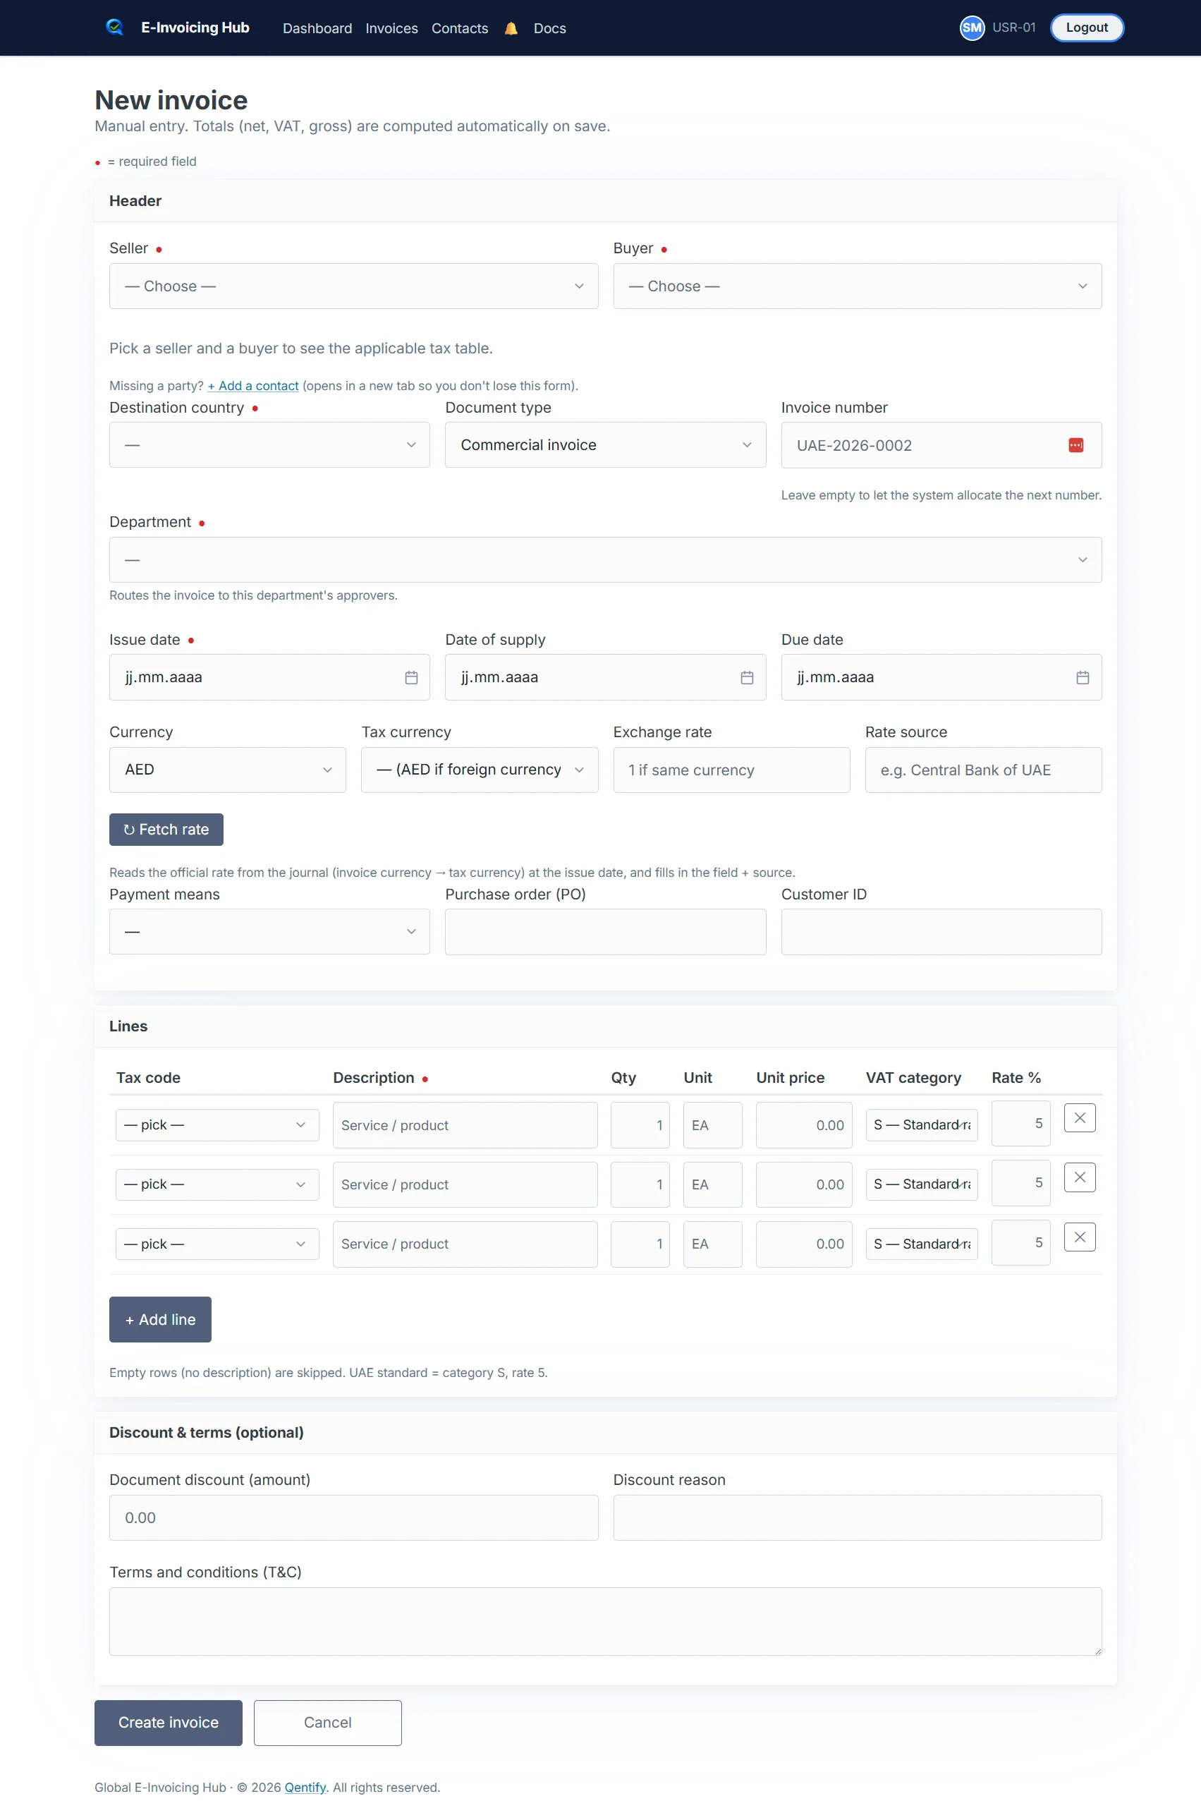Open the Currency dropdown showing AED
This screenshot has width=1201, height=1813.
tap(228, 770)
